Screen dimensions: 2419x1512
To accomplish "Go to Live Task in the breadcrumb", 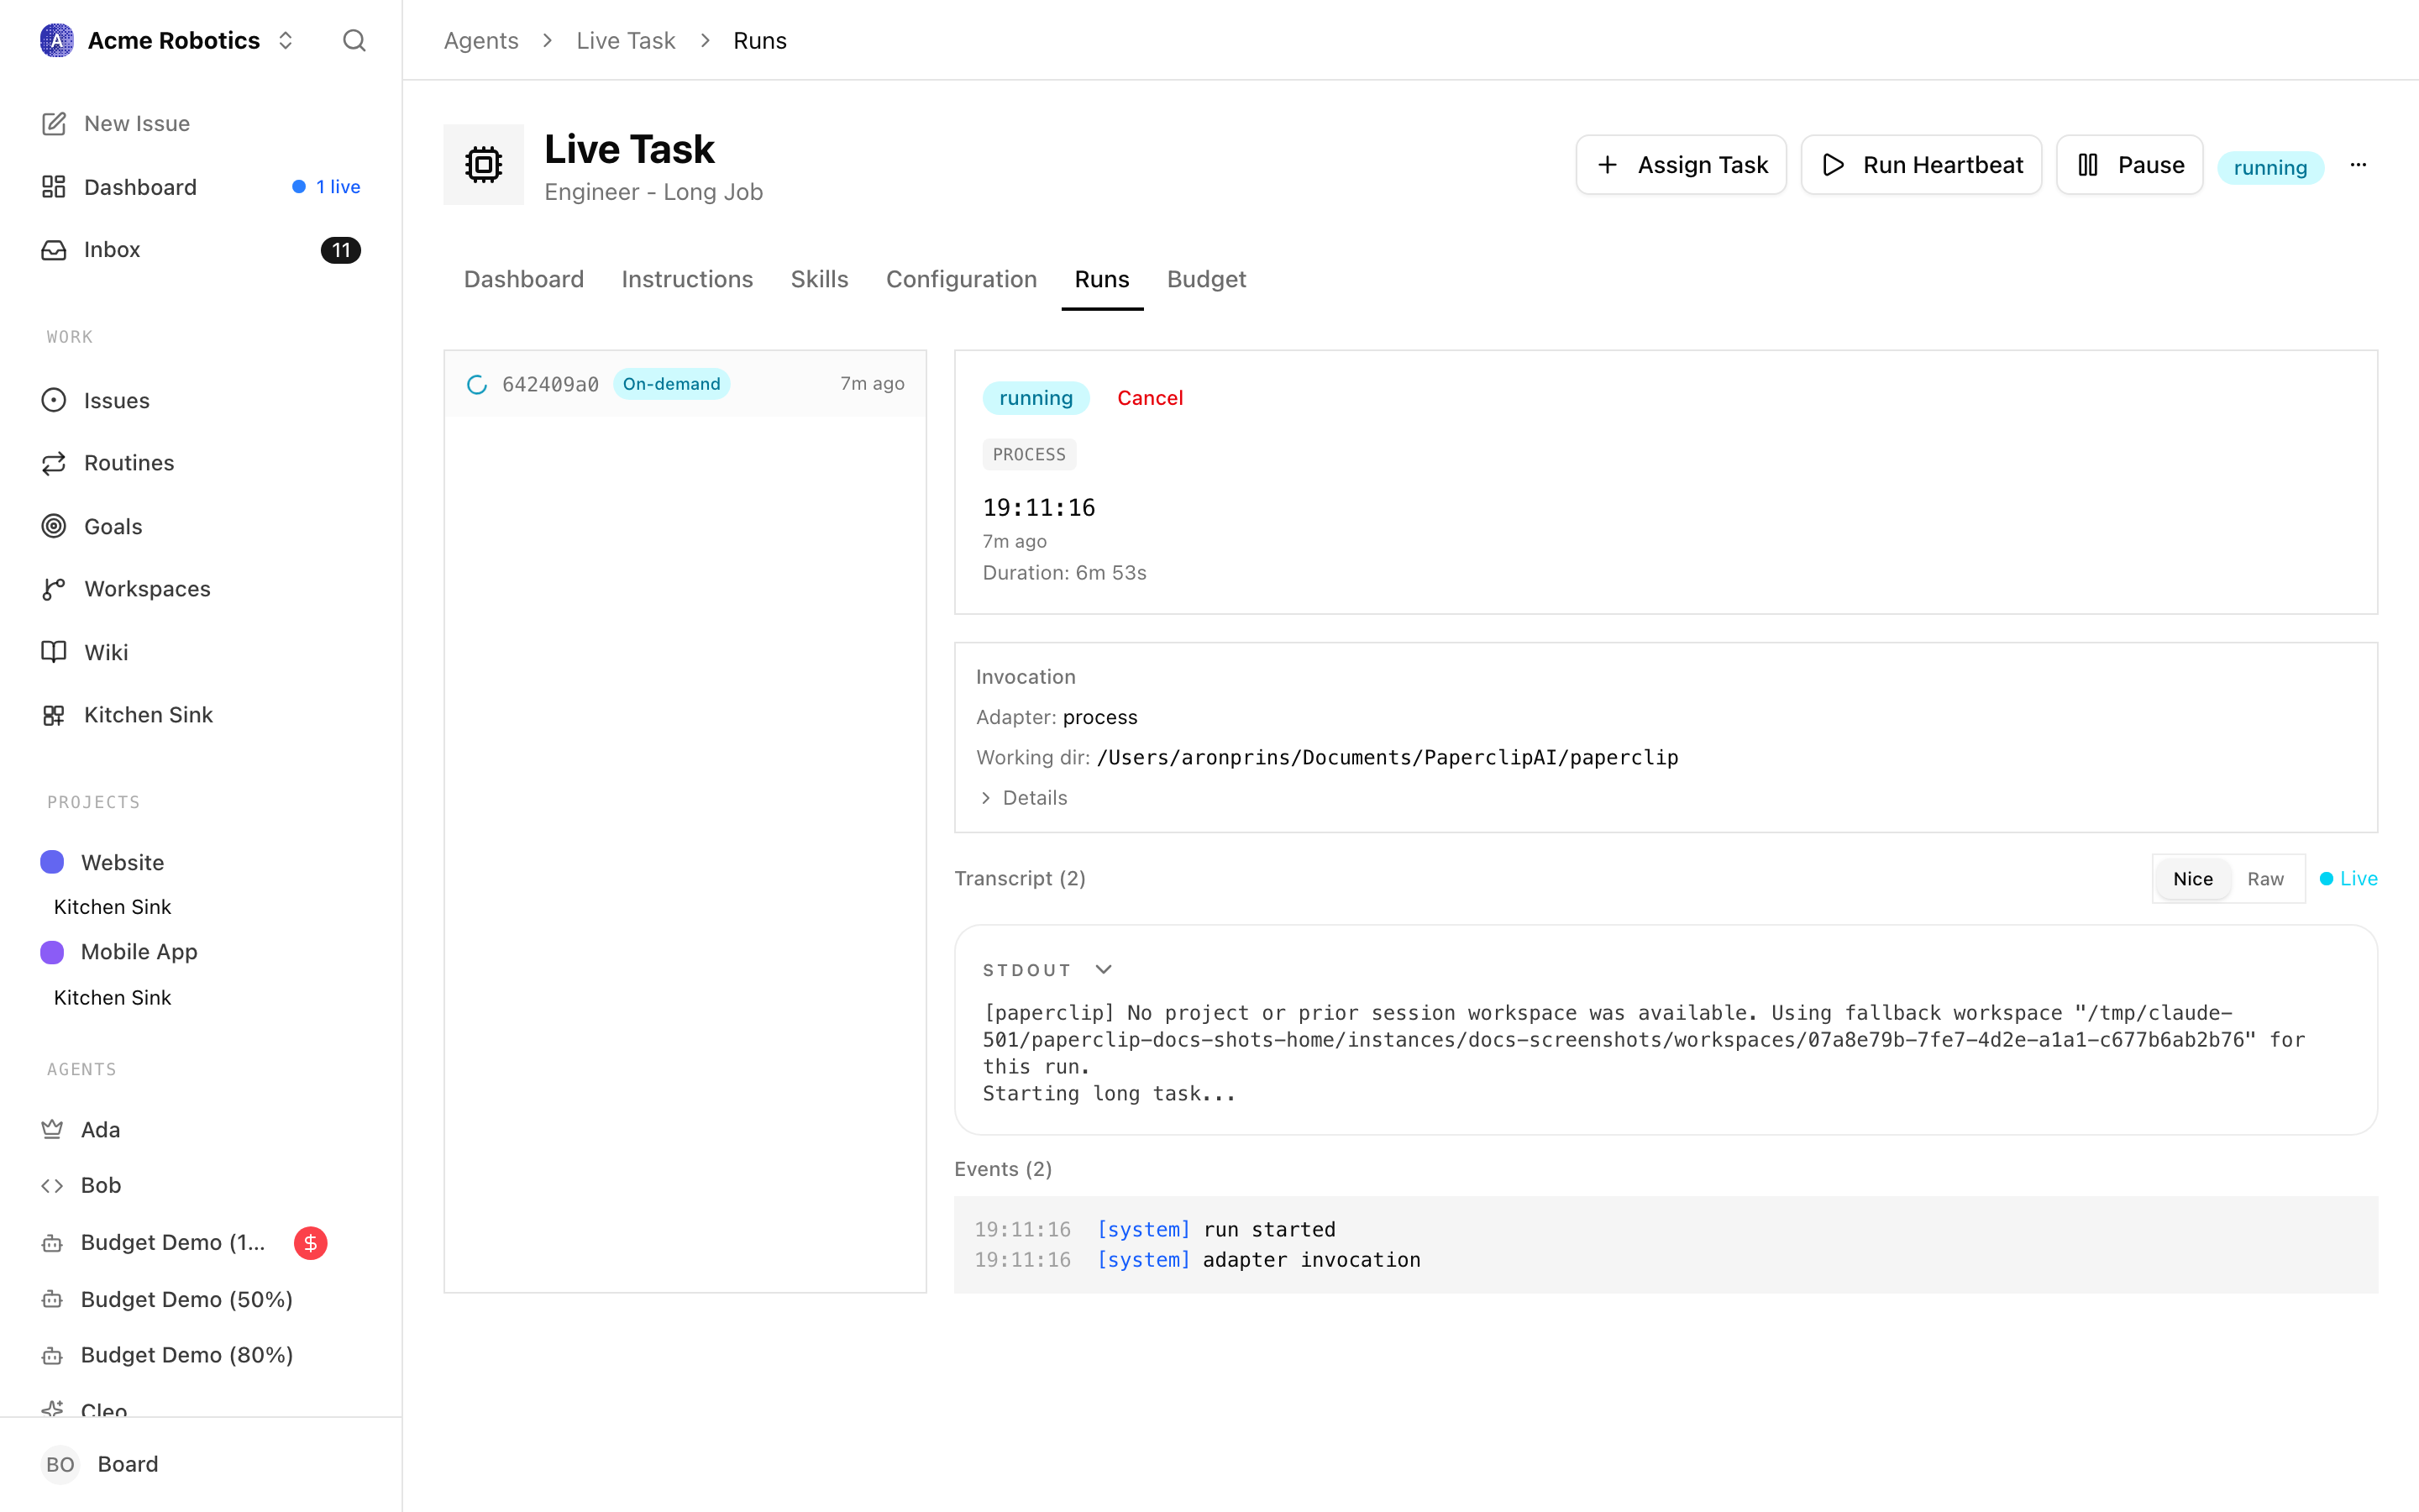I will 626,40.
